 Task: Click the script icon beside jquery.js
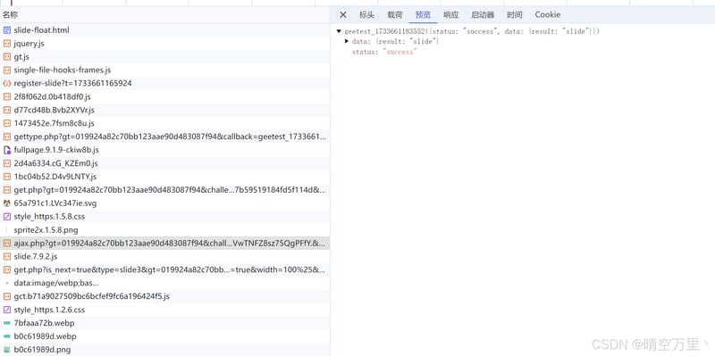[7, 44]
